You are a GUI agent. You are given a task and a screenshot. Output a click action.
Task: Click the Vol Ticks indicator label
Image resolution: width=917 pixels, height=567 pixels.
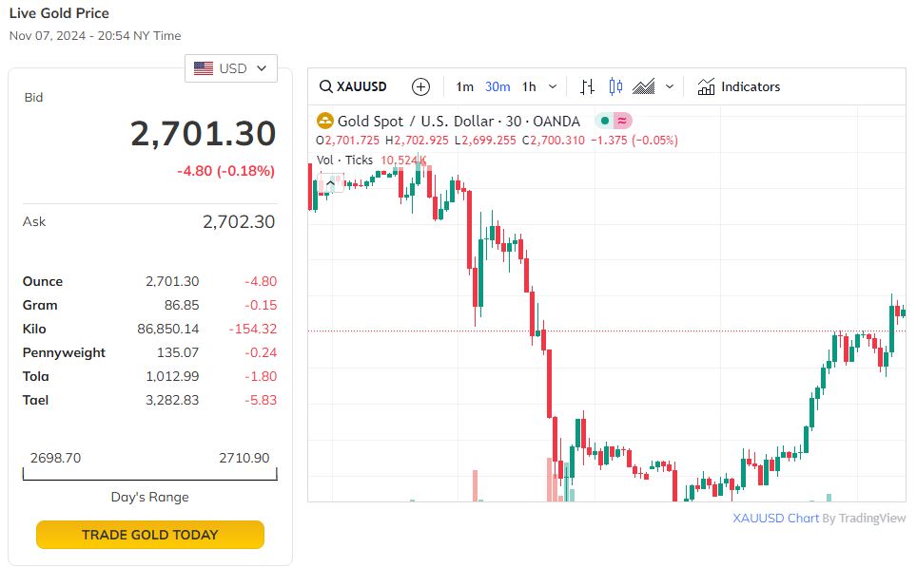[x=344, y=160]
